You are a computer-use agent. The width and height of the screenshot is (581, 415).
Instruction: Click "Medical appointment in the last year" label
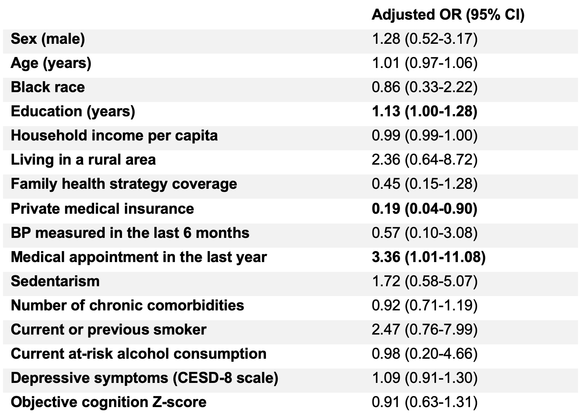point(139,257)
